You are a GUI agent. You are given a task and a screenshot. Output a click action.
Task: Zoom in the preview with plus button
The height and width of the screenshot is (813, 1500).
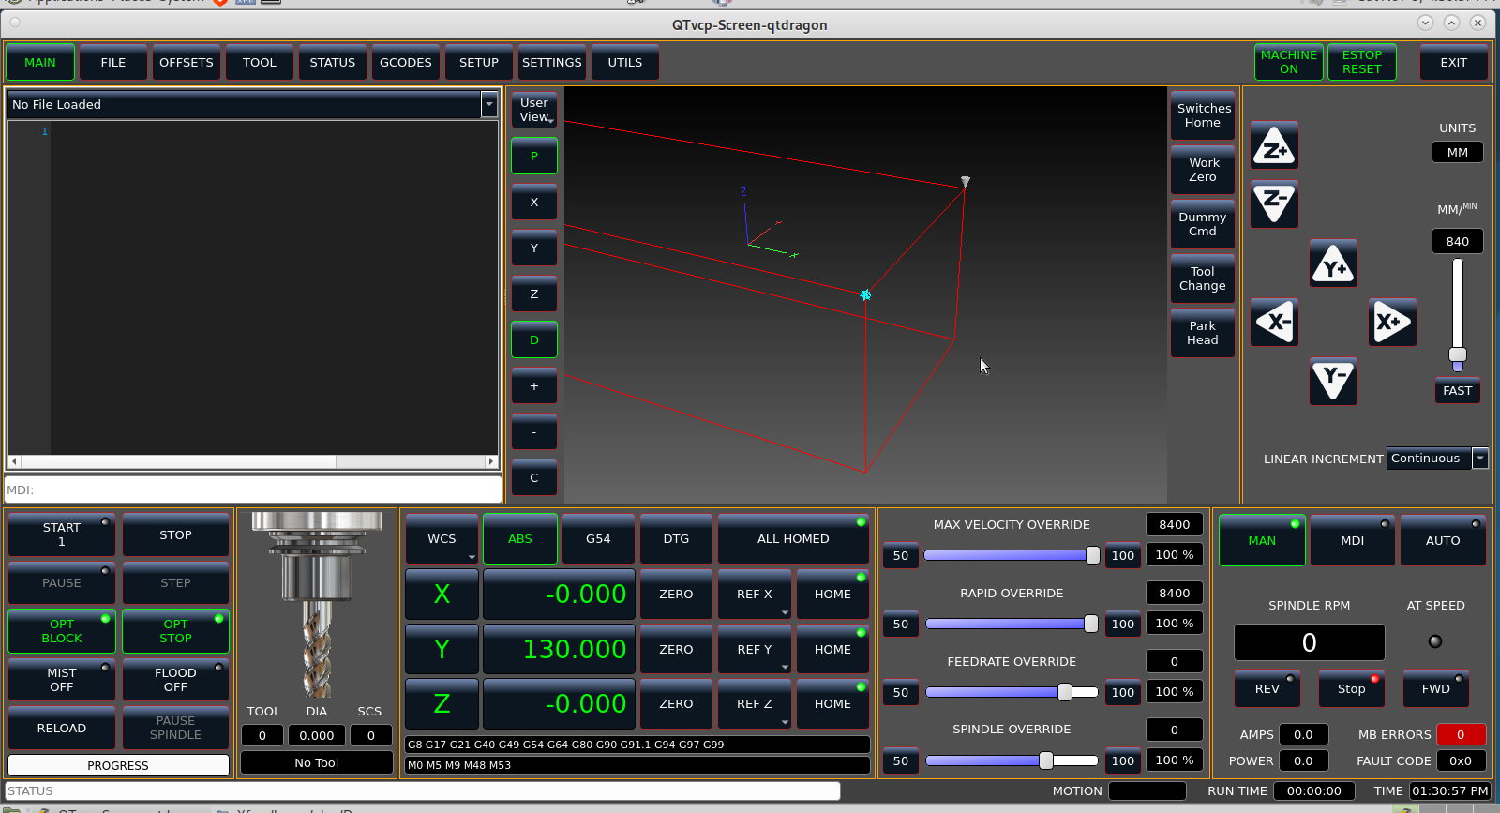534,386
